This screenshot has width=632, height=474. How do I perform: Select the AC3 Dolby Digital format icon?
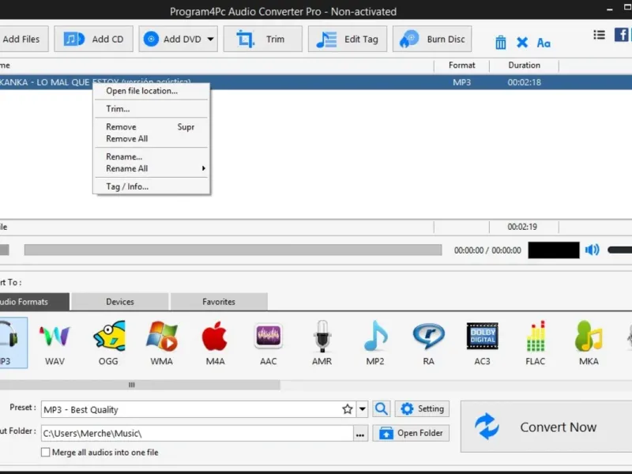tap(482, 343)
